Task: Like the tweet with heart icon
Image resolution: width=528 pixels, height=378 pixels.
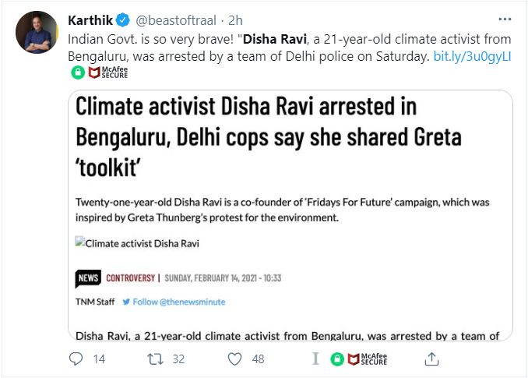Action: click(x=235, y=359)
